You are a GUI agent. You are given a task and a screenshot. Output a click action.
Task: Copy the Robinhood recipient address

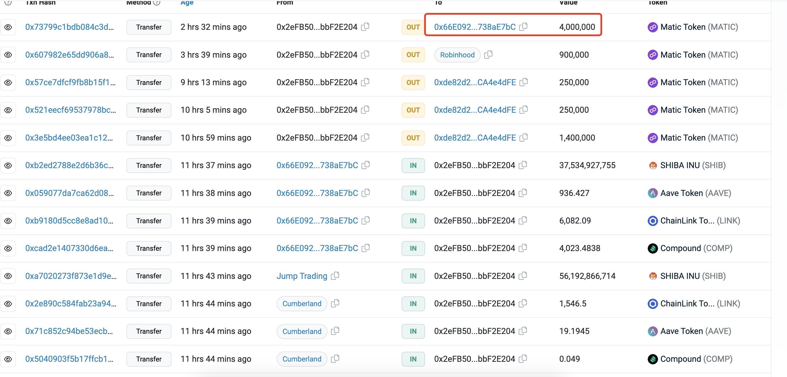(x=489, y=54)
